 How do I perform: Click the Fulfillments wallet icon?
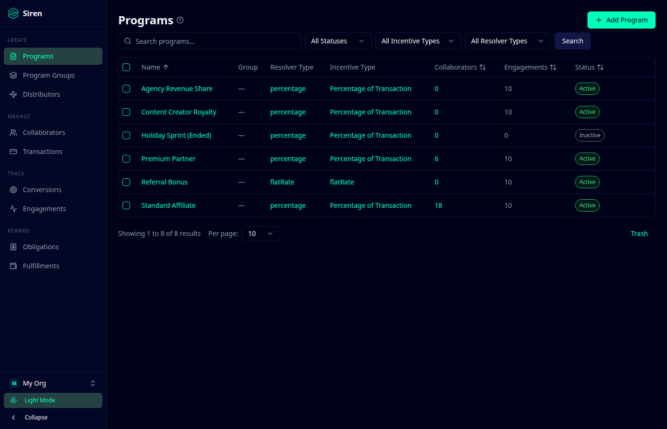point(13,266)
